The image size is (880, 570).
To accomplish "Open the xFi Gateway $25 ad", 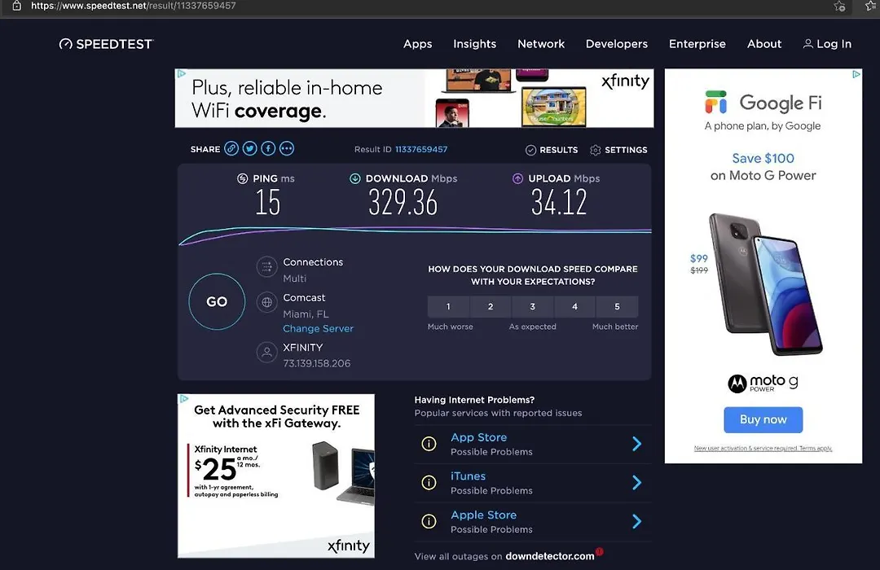I will (276, 476).
